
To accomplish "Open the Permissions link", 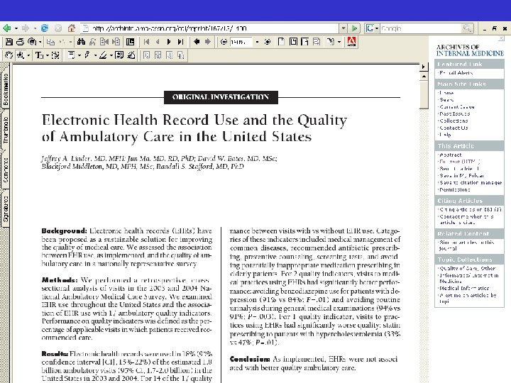I will [455, 189].
